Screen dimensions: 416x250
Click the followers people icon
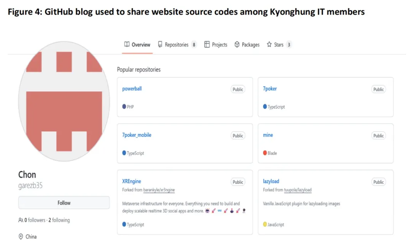click(x=21, y=220)
